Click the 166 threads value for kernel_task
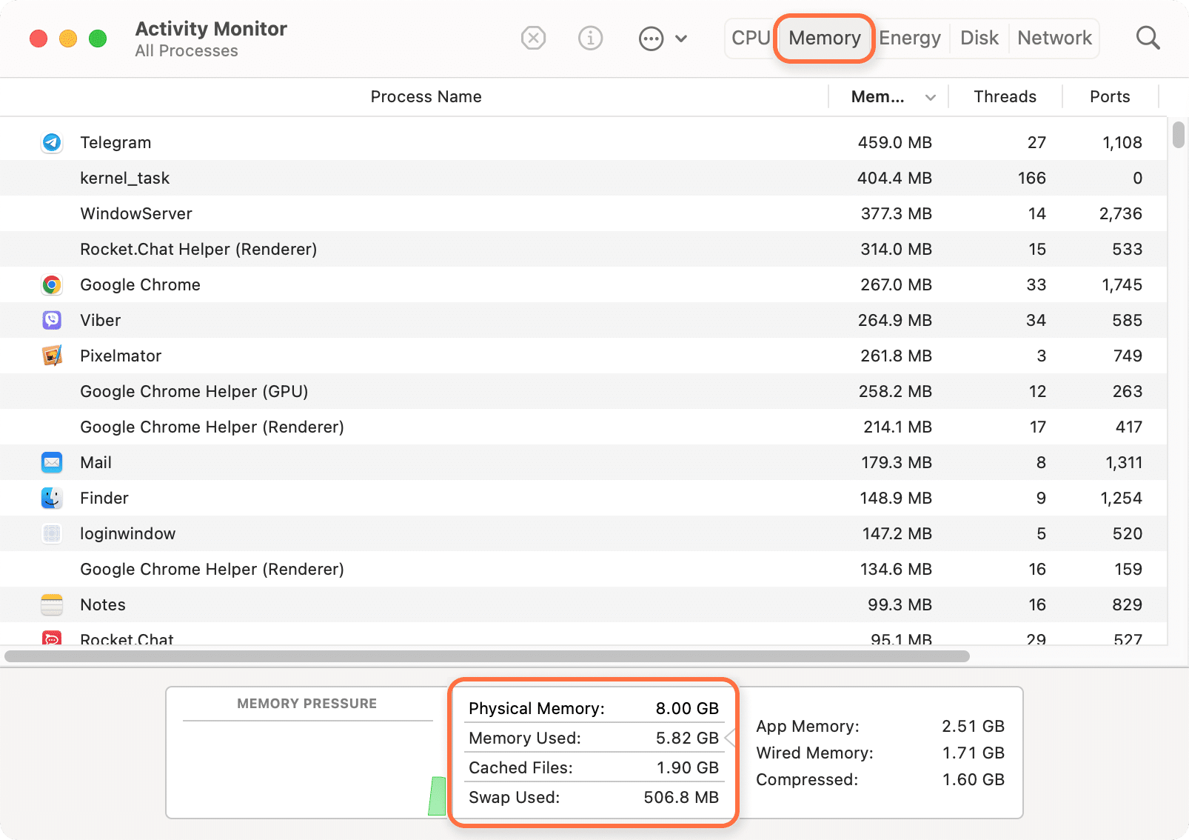The image size is (1189, 840). coord(1031,178)
